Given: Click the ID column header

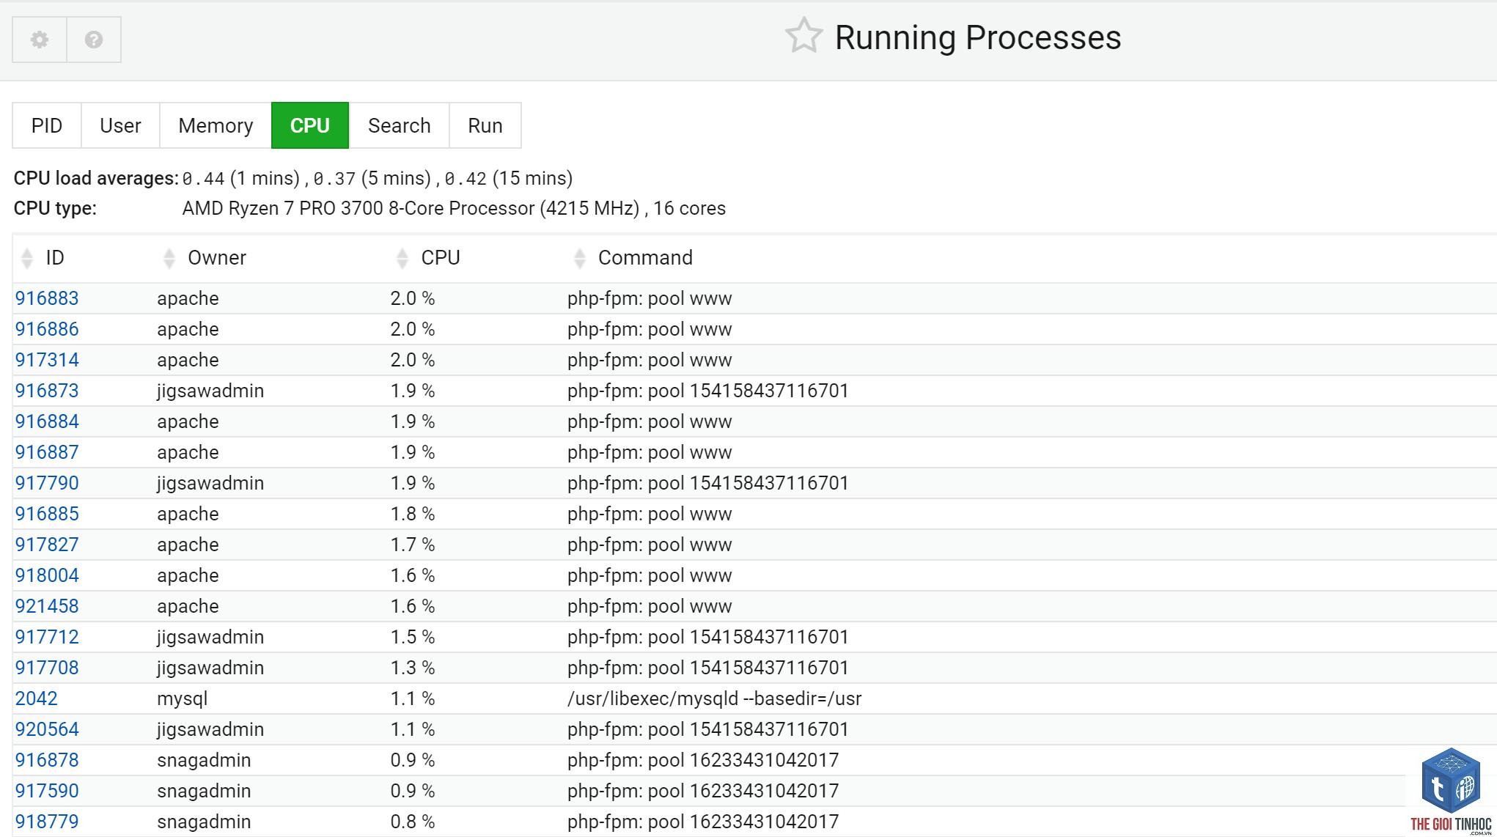Looking at the screenshot, I should tap(55, 258).
